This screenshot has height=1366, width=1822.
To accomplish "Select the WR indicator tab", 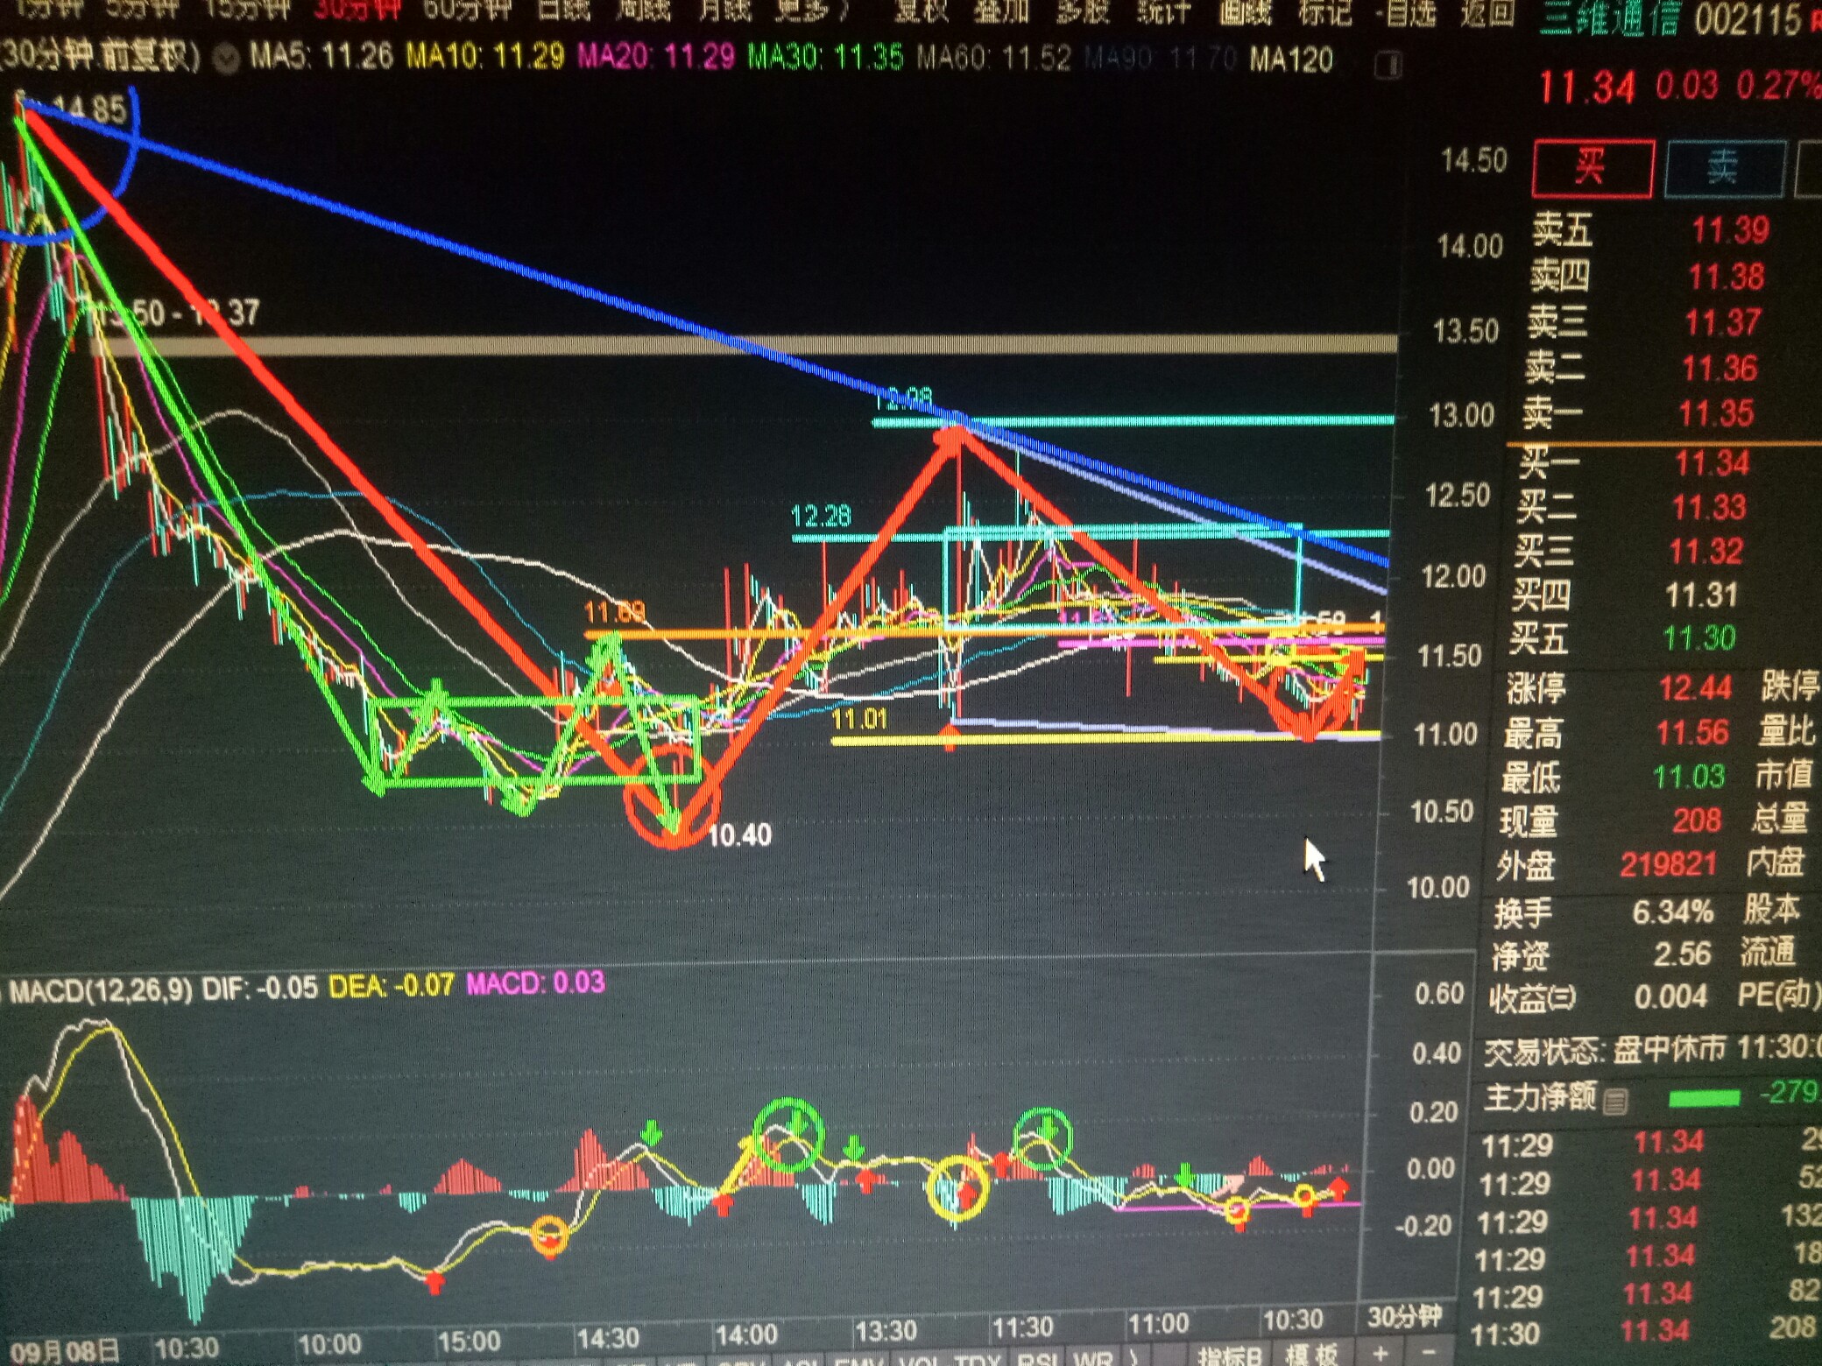I will click(1092, 1360).
